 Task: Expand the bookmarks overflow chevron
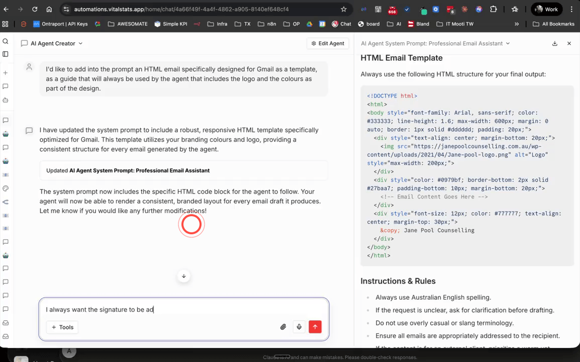coord(517,24)
